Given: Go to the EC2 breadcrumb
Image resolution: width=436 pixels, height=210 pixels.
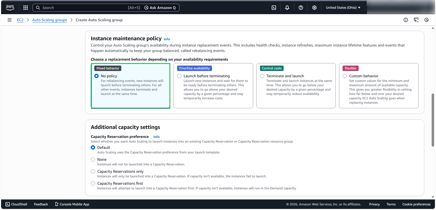Looking at the screenshot, I should pyautogui.click(x=20, y=20).
